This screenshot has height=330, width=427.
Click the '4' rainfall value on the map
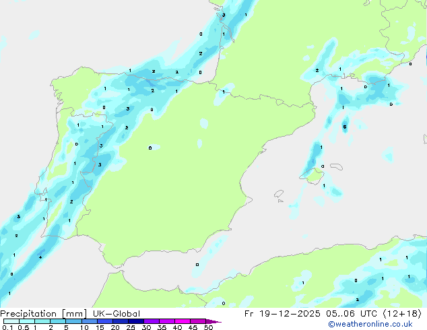point(40,257)
